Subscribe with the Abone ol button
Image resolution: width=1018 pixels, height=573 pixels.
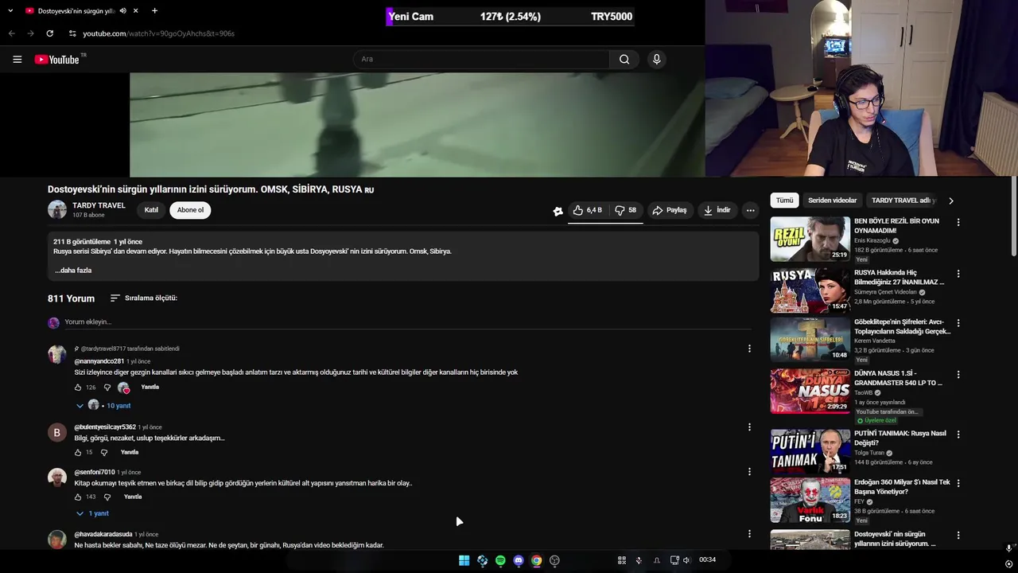pos(190,210)
